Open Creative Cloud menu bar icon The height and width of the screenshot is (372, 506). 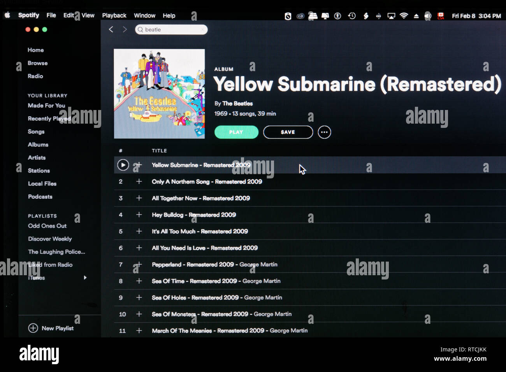pos(300,16)
